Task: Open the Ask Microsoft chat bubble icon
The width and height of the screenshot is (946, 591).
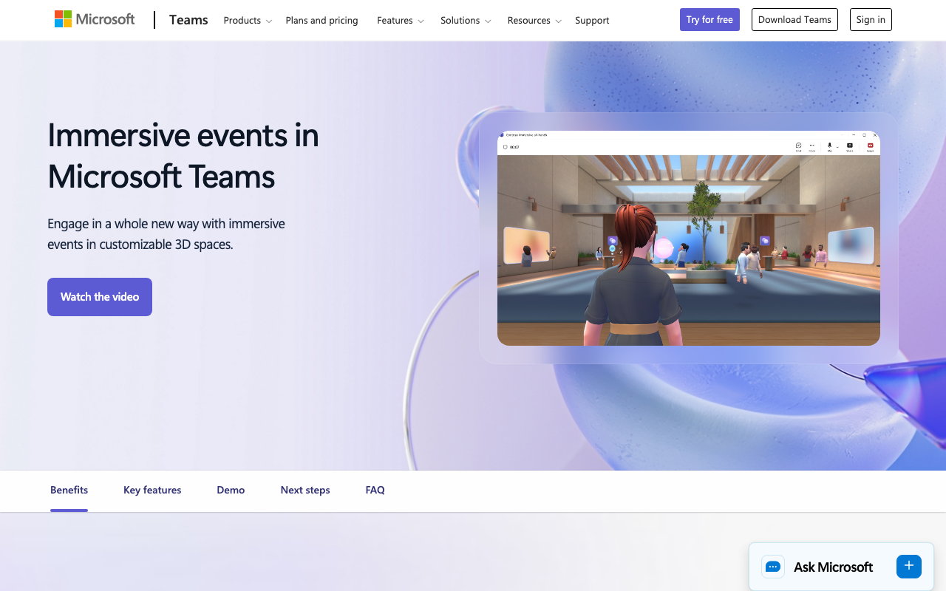Action: point(772,567)
